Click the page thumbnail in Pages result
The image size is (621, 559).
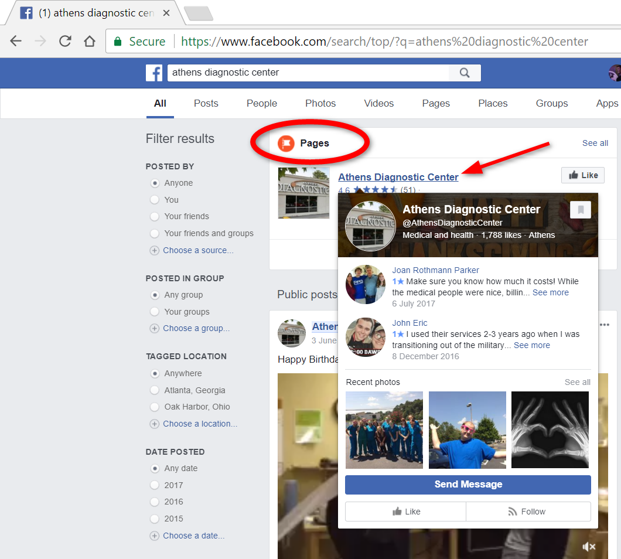pyautogui.click(x=304, y=193)
